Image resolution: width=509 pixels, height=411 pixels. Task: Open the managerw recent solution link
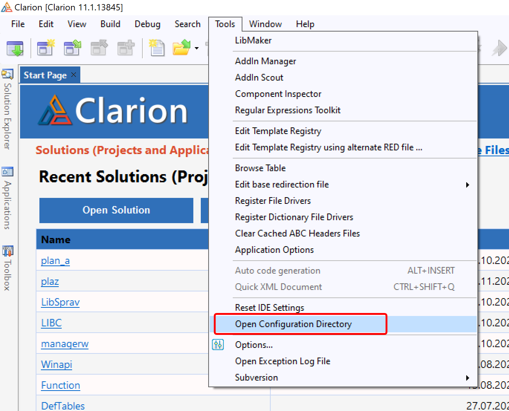[x=65, y=344]
